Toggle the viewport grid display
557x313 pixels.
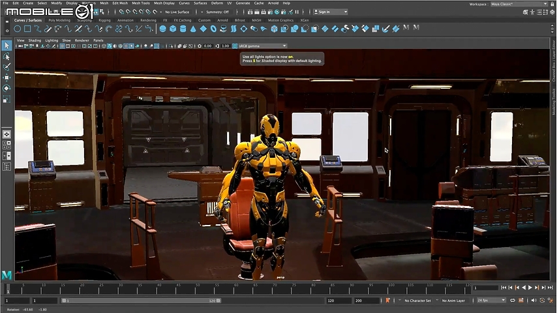[63, 46]
